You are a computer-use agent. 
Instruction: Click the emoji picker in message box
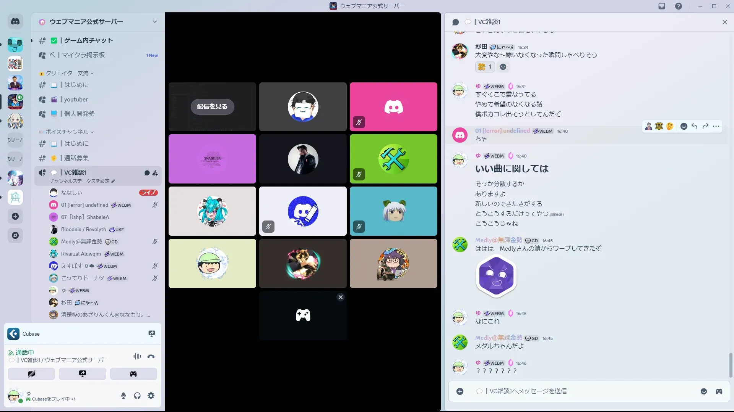coord(703,391)
